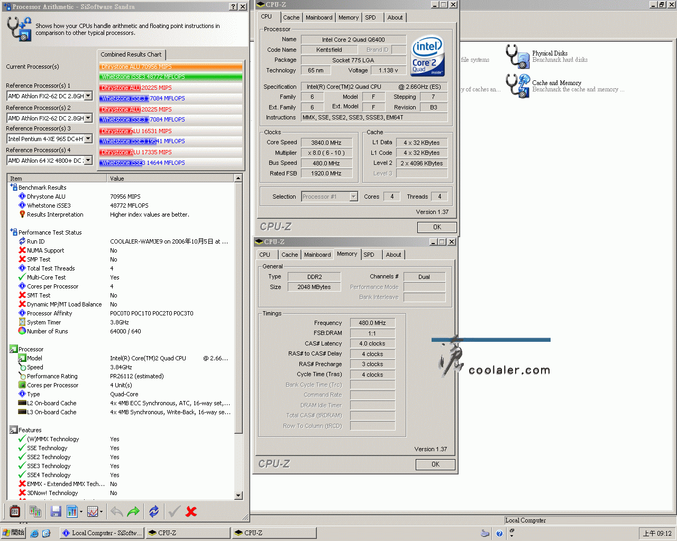
Task: Click OK in upper CPU-Z window
Action: [437, 227]
